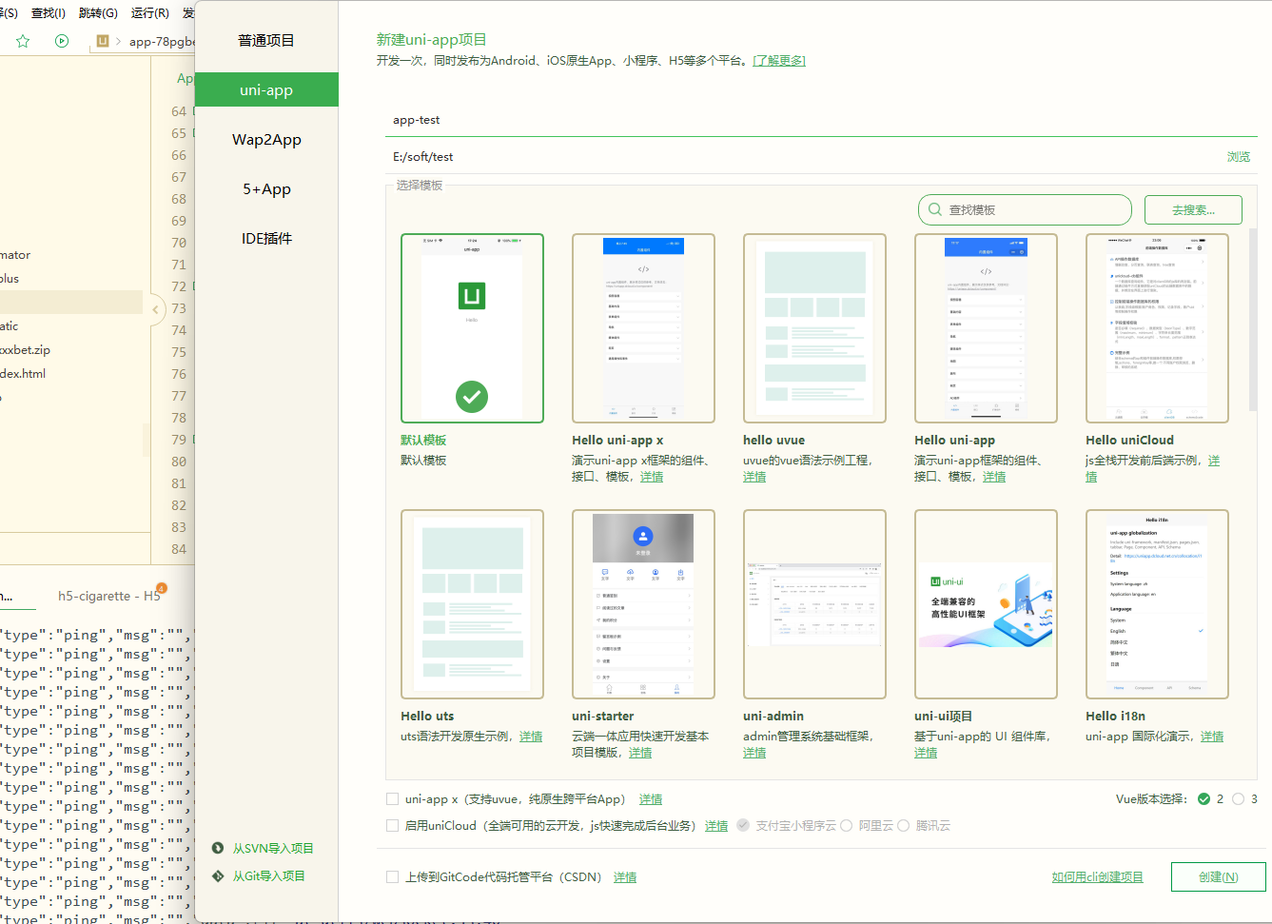Select the 普通项目 project type
Image resolution: width=1272 pixels, height=924 pixels.
tap(266, 40)
